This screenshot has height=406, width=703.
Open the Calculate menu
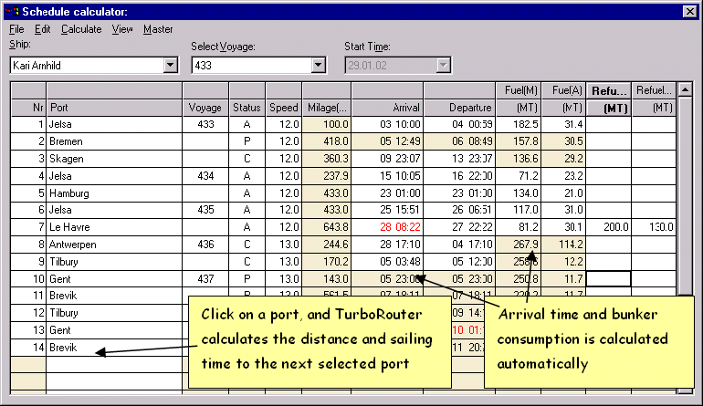point(81,29)
